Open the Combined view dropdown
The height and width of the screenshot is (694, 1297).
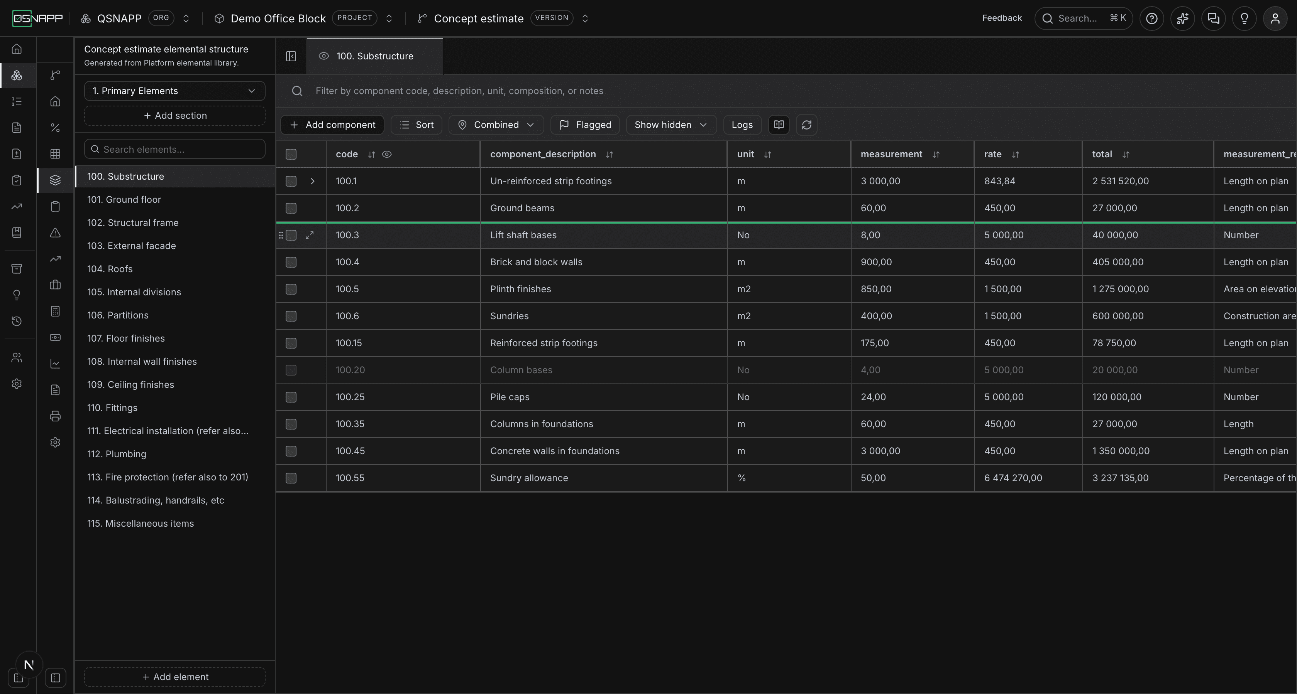pos(496,125)
